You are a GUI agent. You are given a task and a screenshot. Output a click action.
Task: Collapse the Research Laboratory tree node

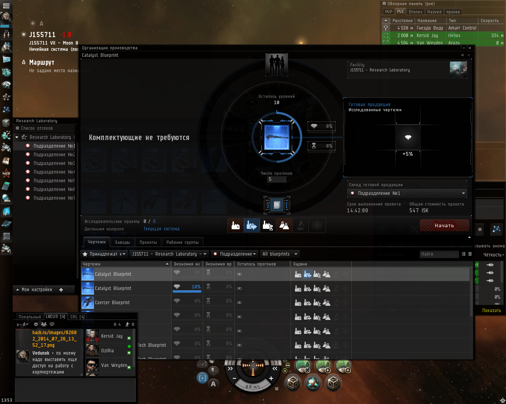17,137
